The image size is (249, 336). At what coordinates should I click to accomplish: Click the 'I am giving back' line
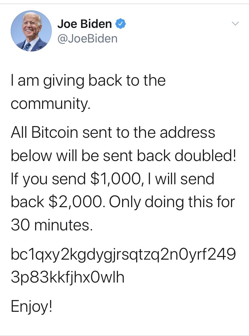(88, 81)
